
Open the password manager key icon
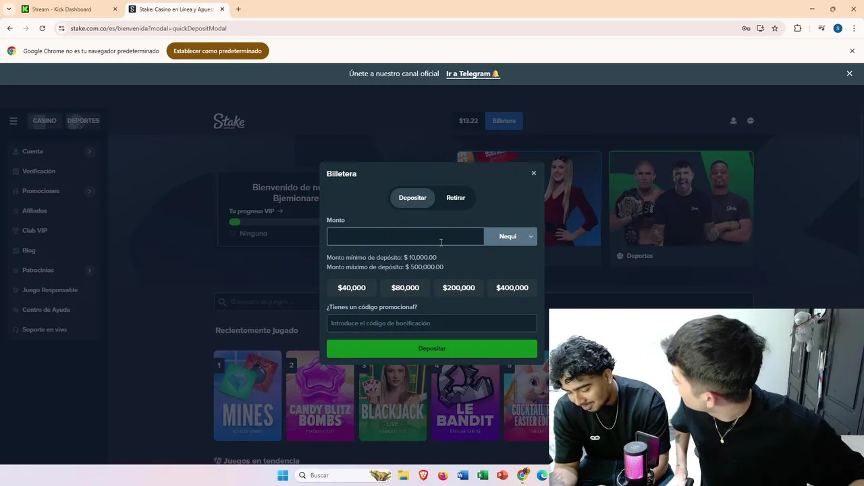[746, 28]
